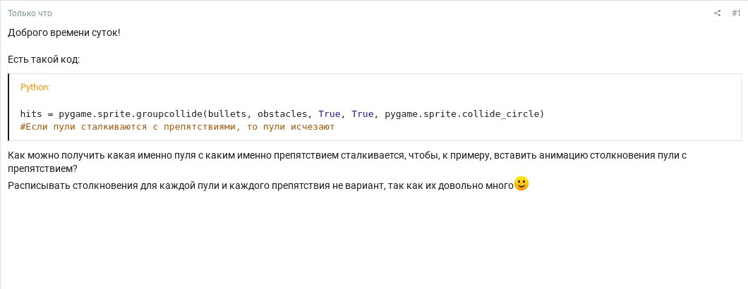
Task: Click the orange code comment line
Action: [177, 128]
